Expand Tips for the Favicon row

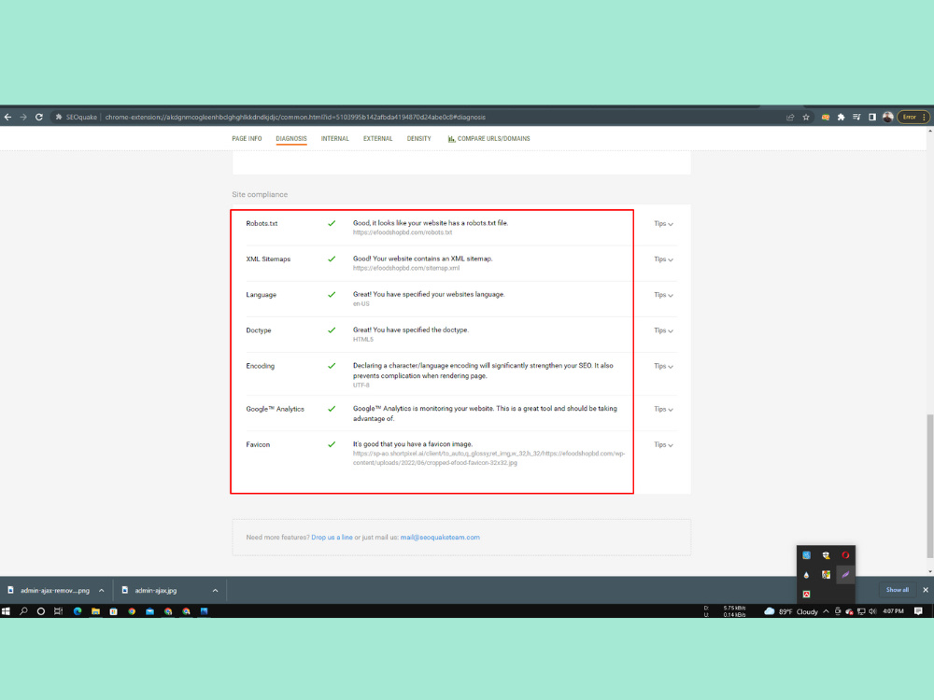[x=663, y=445]
